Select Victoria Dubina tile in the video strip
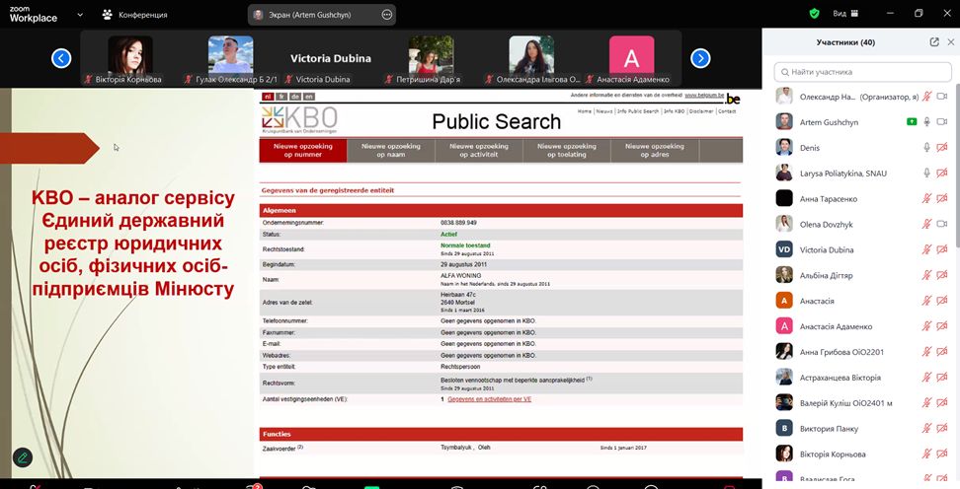960x489 pixels. click(x=331, y=59)
